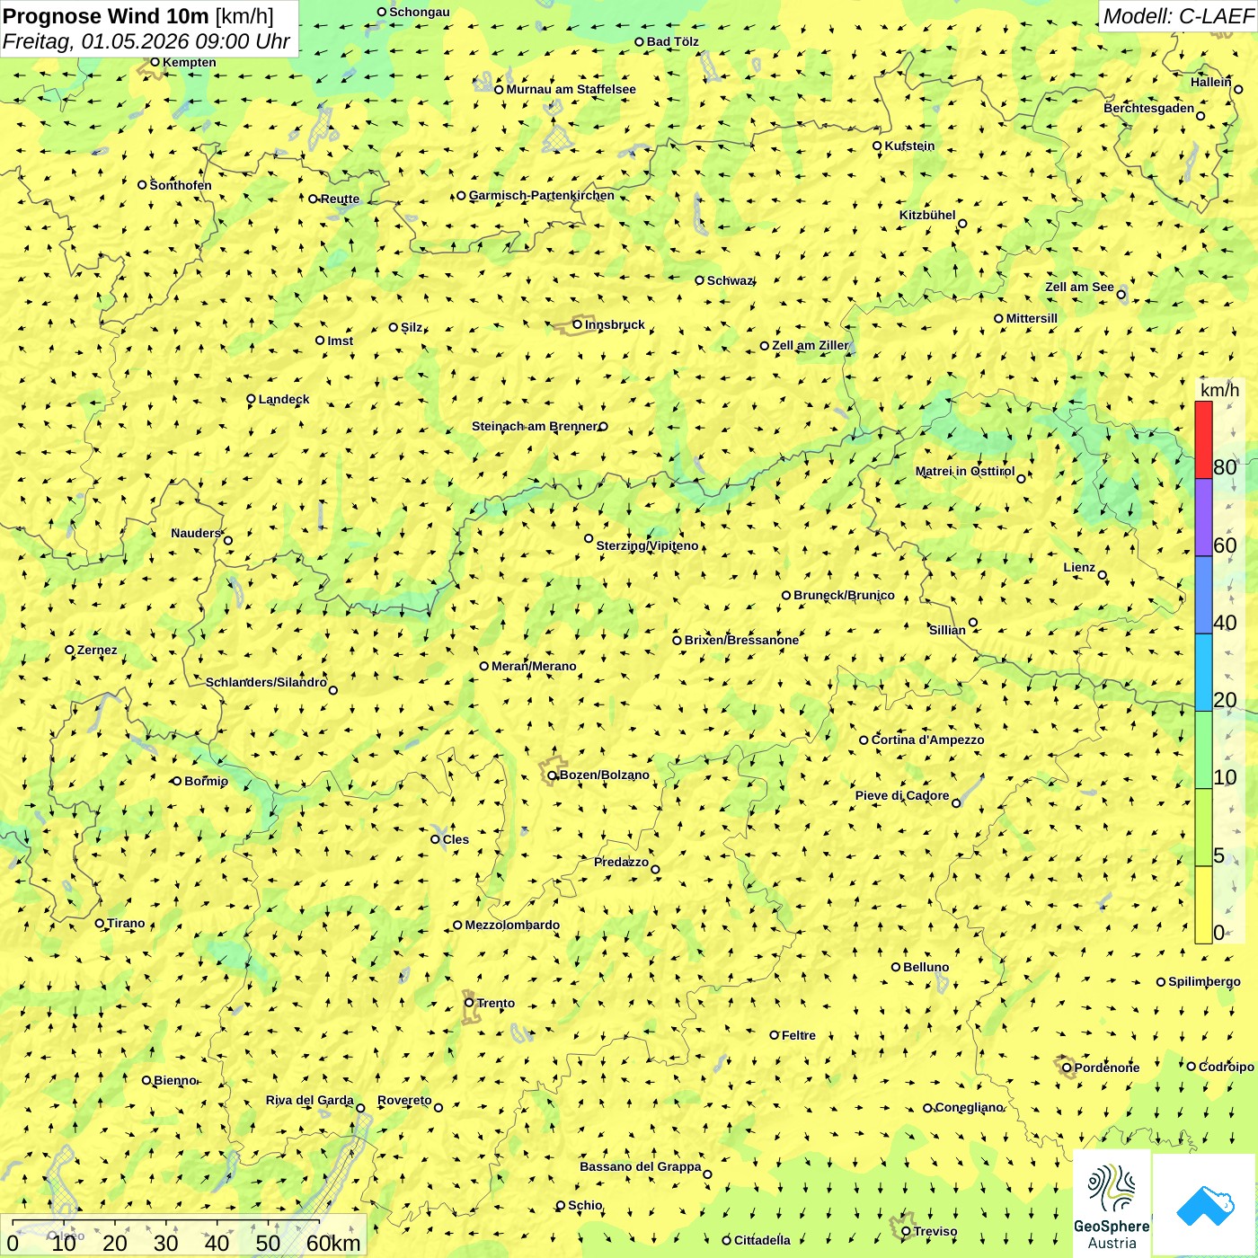Click the Bozen/Bolzano city marker

click(x=553, y=775)
